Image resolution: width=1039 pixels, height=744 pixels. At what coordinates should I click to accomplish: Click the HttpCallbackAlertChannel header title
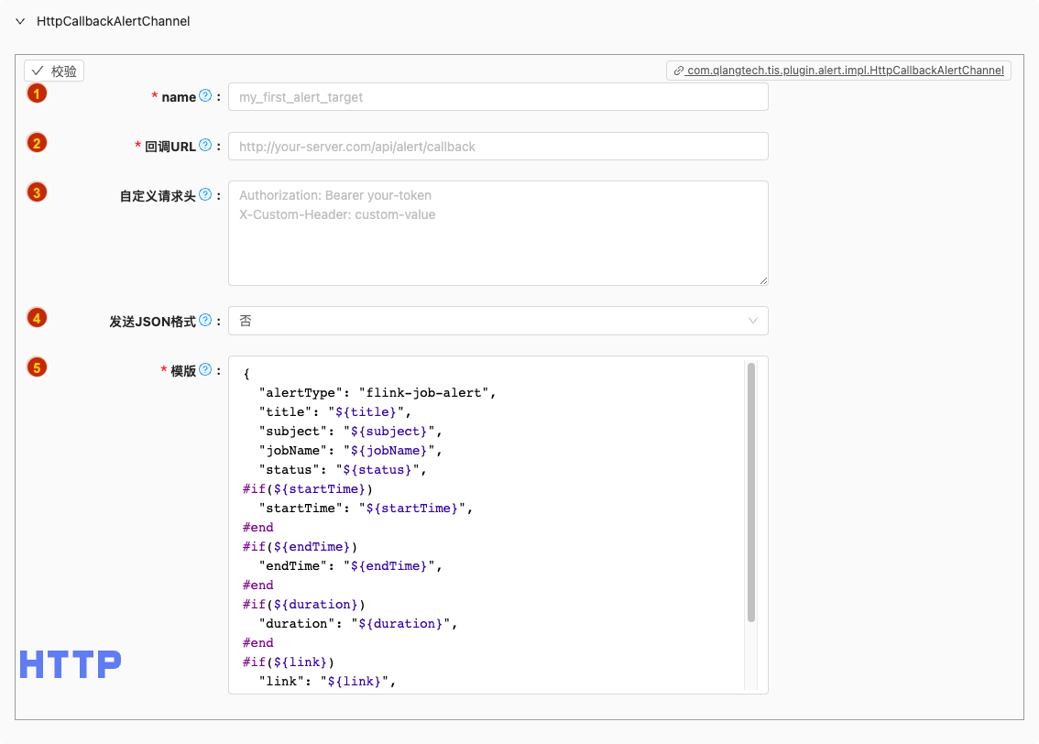tap(113, 21)
